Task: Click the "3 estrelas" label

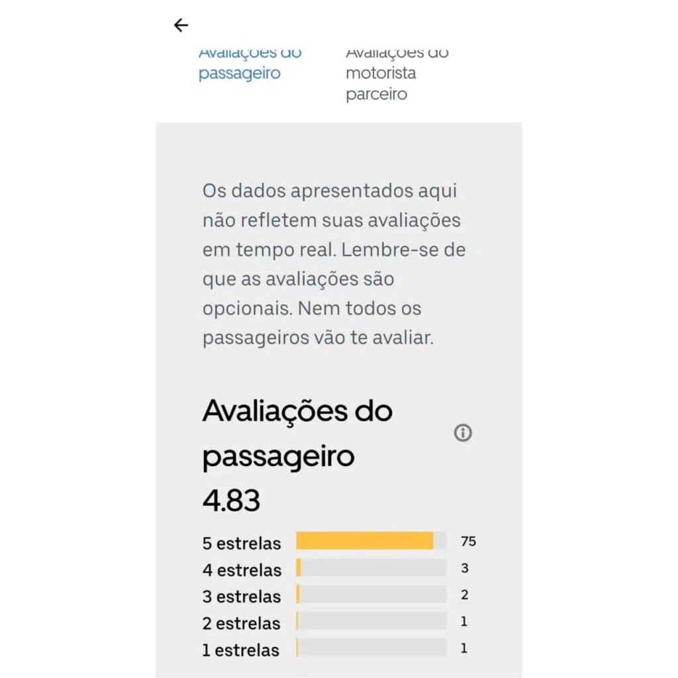Action: 242,597
